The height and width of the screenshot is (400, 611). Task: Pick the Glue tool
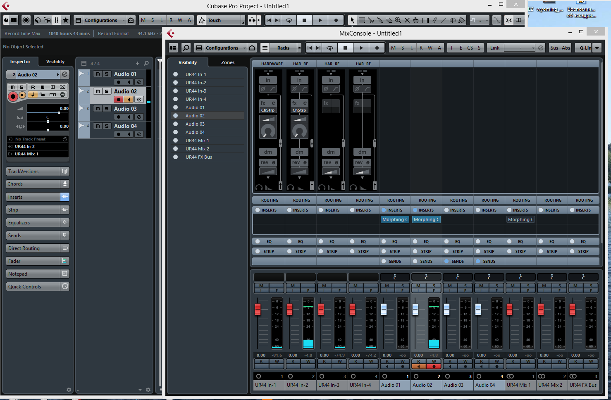coord(380,20)
